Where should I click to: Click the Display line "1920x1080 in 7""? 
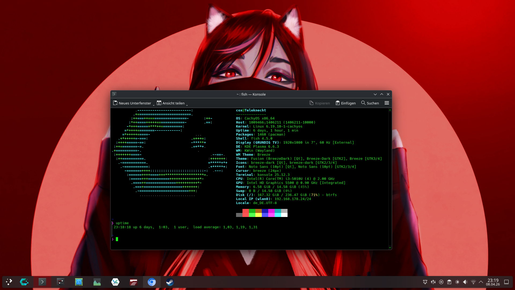[299, 143]
